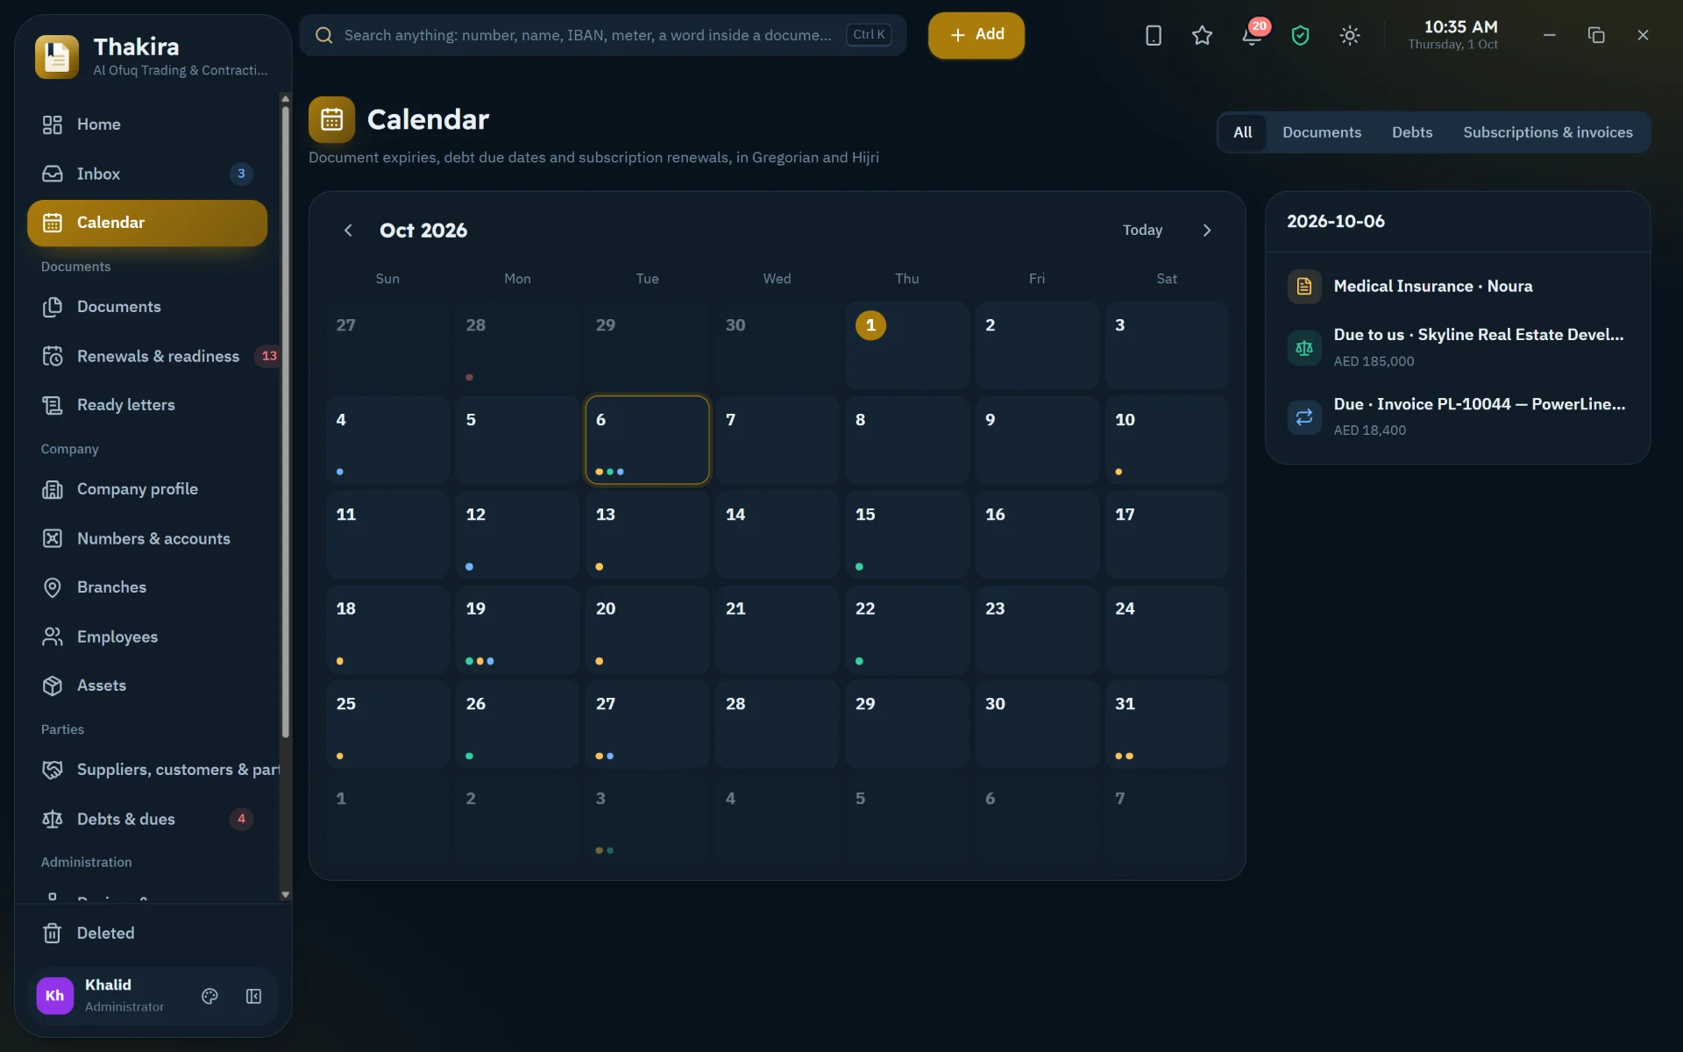Click the green security shield icon
The image size is (1683, 1052).
[1301, 35]
